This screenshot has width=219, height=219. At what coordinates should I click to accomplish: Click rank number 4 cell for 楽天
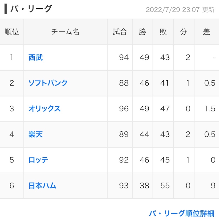[12, 134]
